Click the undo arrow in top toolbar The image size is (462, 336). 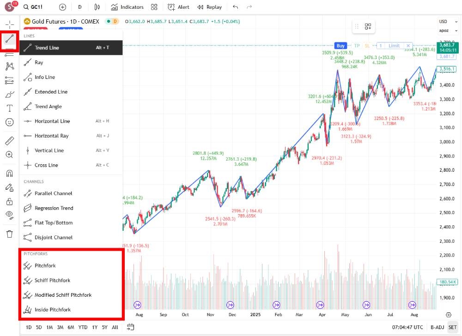236,7
